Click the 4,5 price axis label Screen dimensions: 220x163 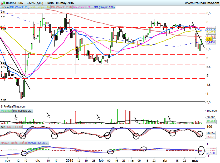pos(209,85)
